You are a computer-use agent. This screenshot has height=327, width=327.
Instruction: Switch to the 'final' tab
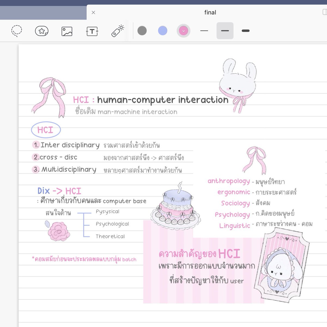pos(210,13)
